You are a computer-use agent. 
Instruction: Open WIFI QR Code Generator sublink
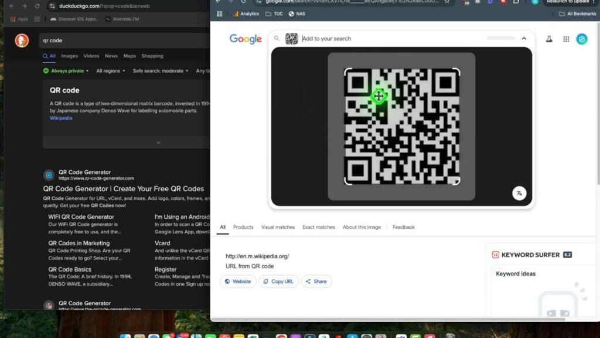pyautogui.click(x=81, y=217)
